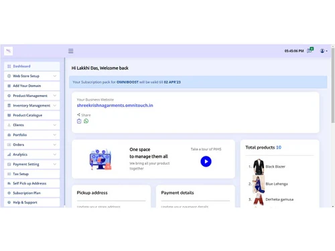The height and width of the screenshot is (251, 335).
Task: Click the Orders icon
Action: 9,145
